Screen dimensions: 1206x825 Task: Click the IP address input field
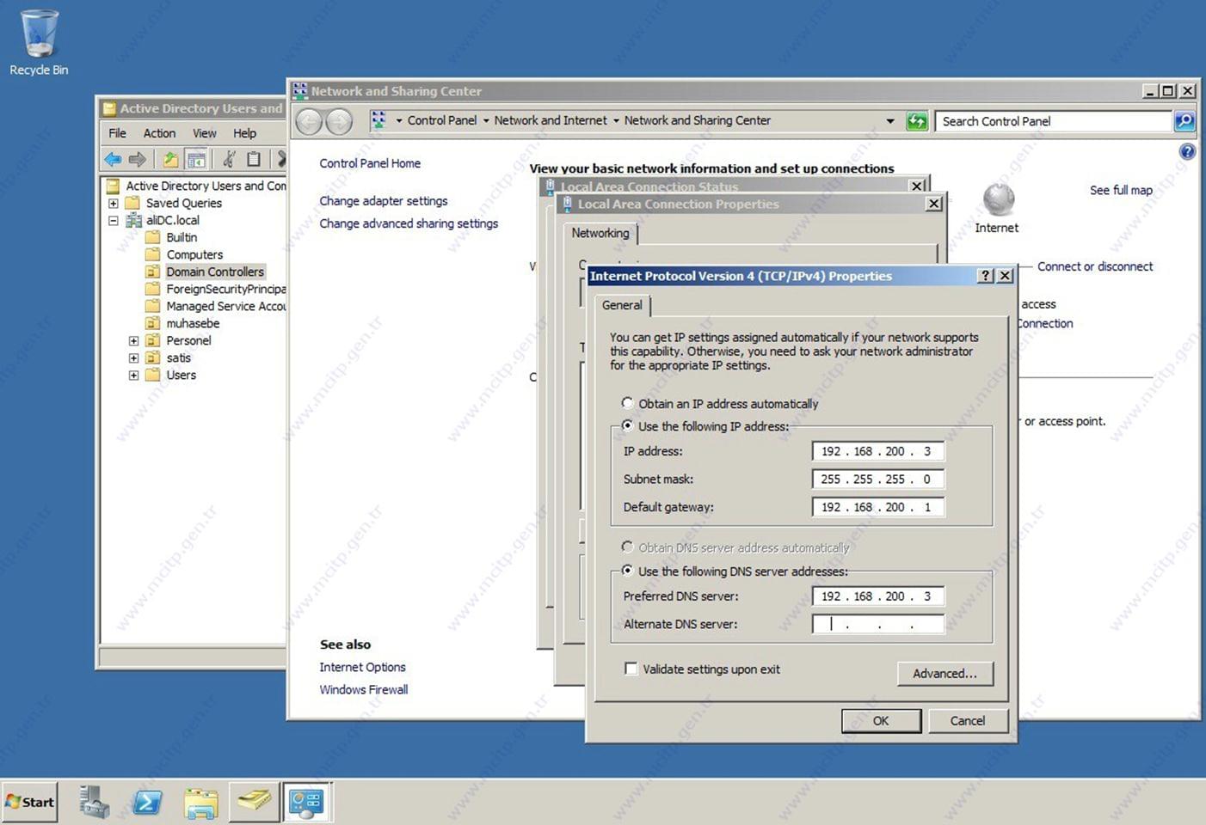click(878, 451)
